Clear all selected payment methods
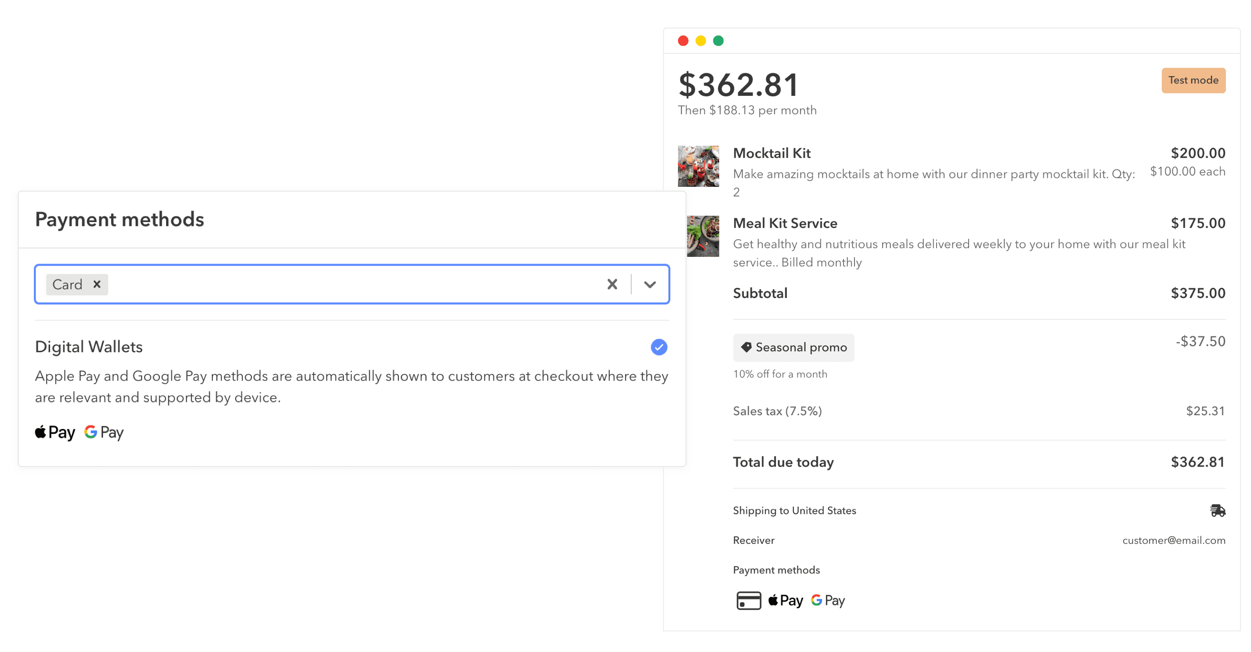1251x652 pixels. click(612, 284)
